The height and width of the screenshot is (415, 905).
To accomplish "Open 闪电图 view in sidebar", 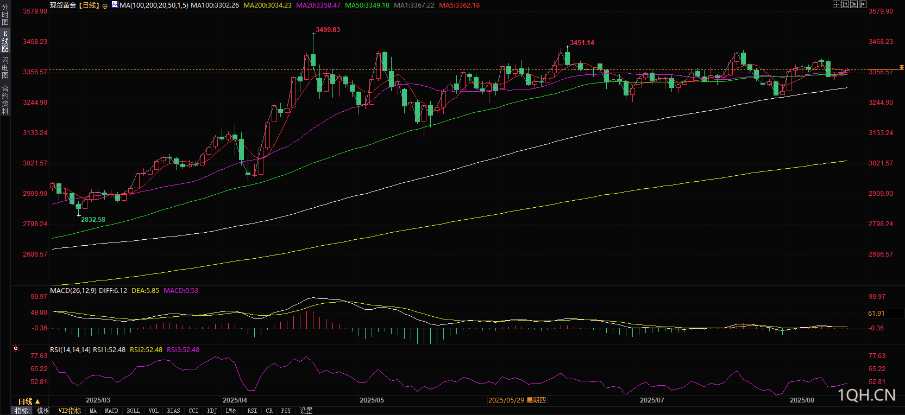I will 5,68.
